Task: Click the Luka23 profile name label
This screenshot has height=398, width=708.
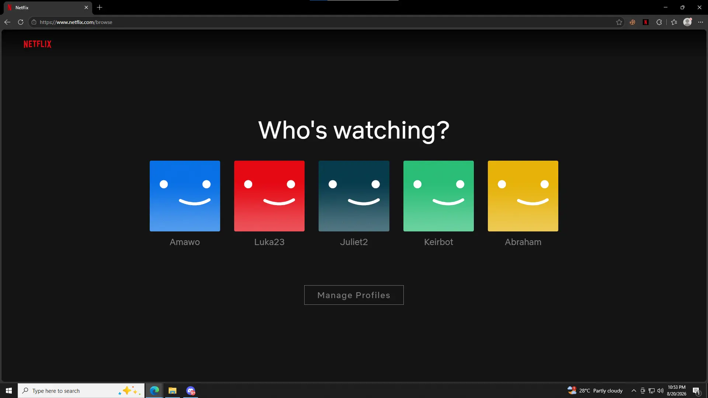Action: (269, 242)
